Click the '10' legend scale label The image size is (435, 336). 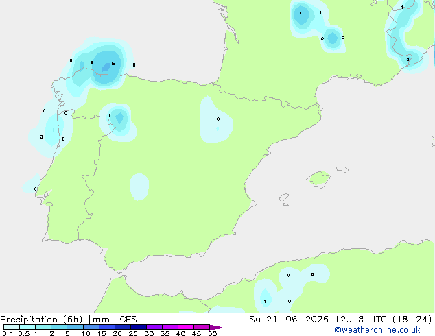tap(86, 333)
